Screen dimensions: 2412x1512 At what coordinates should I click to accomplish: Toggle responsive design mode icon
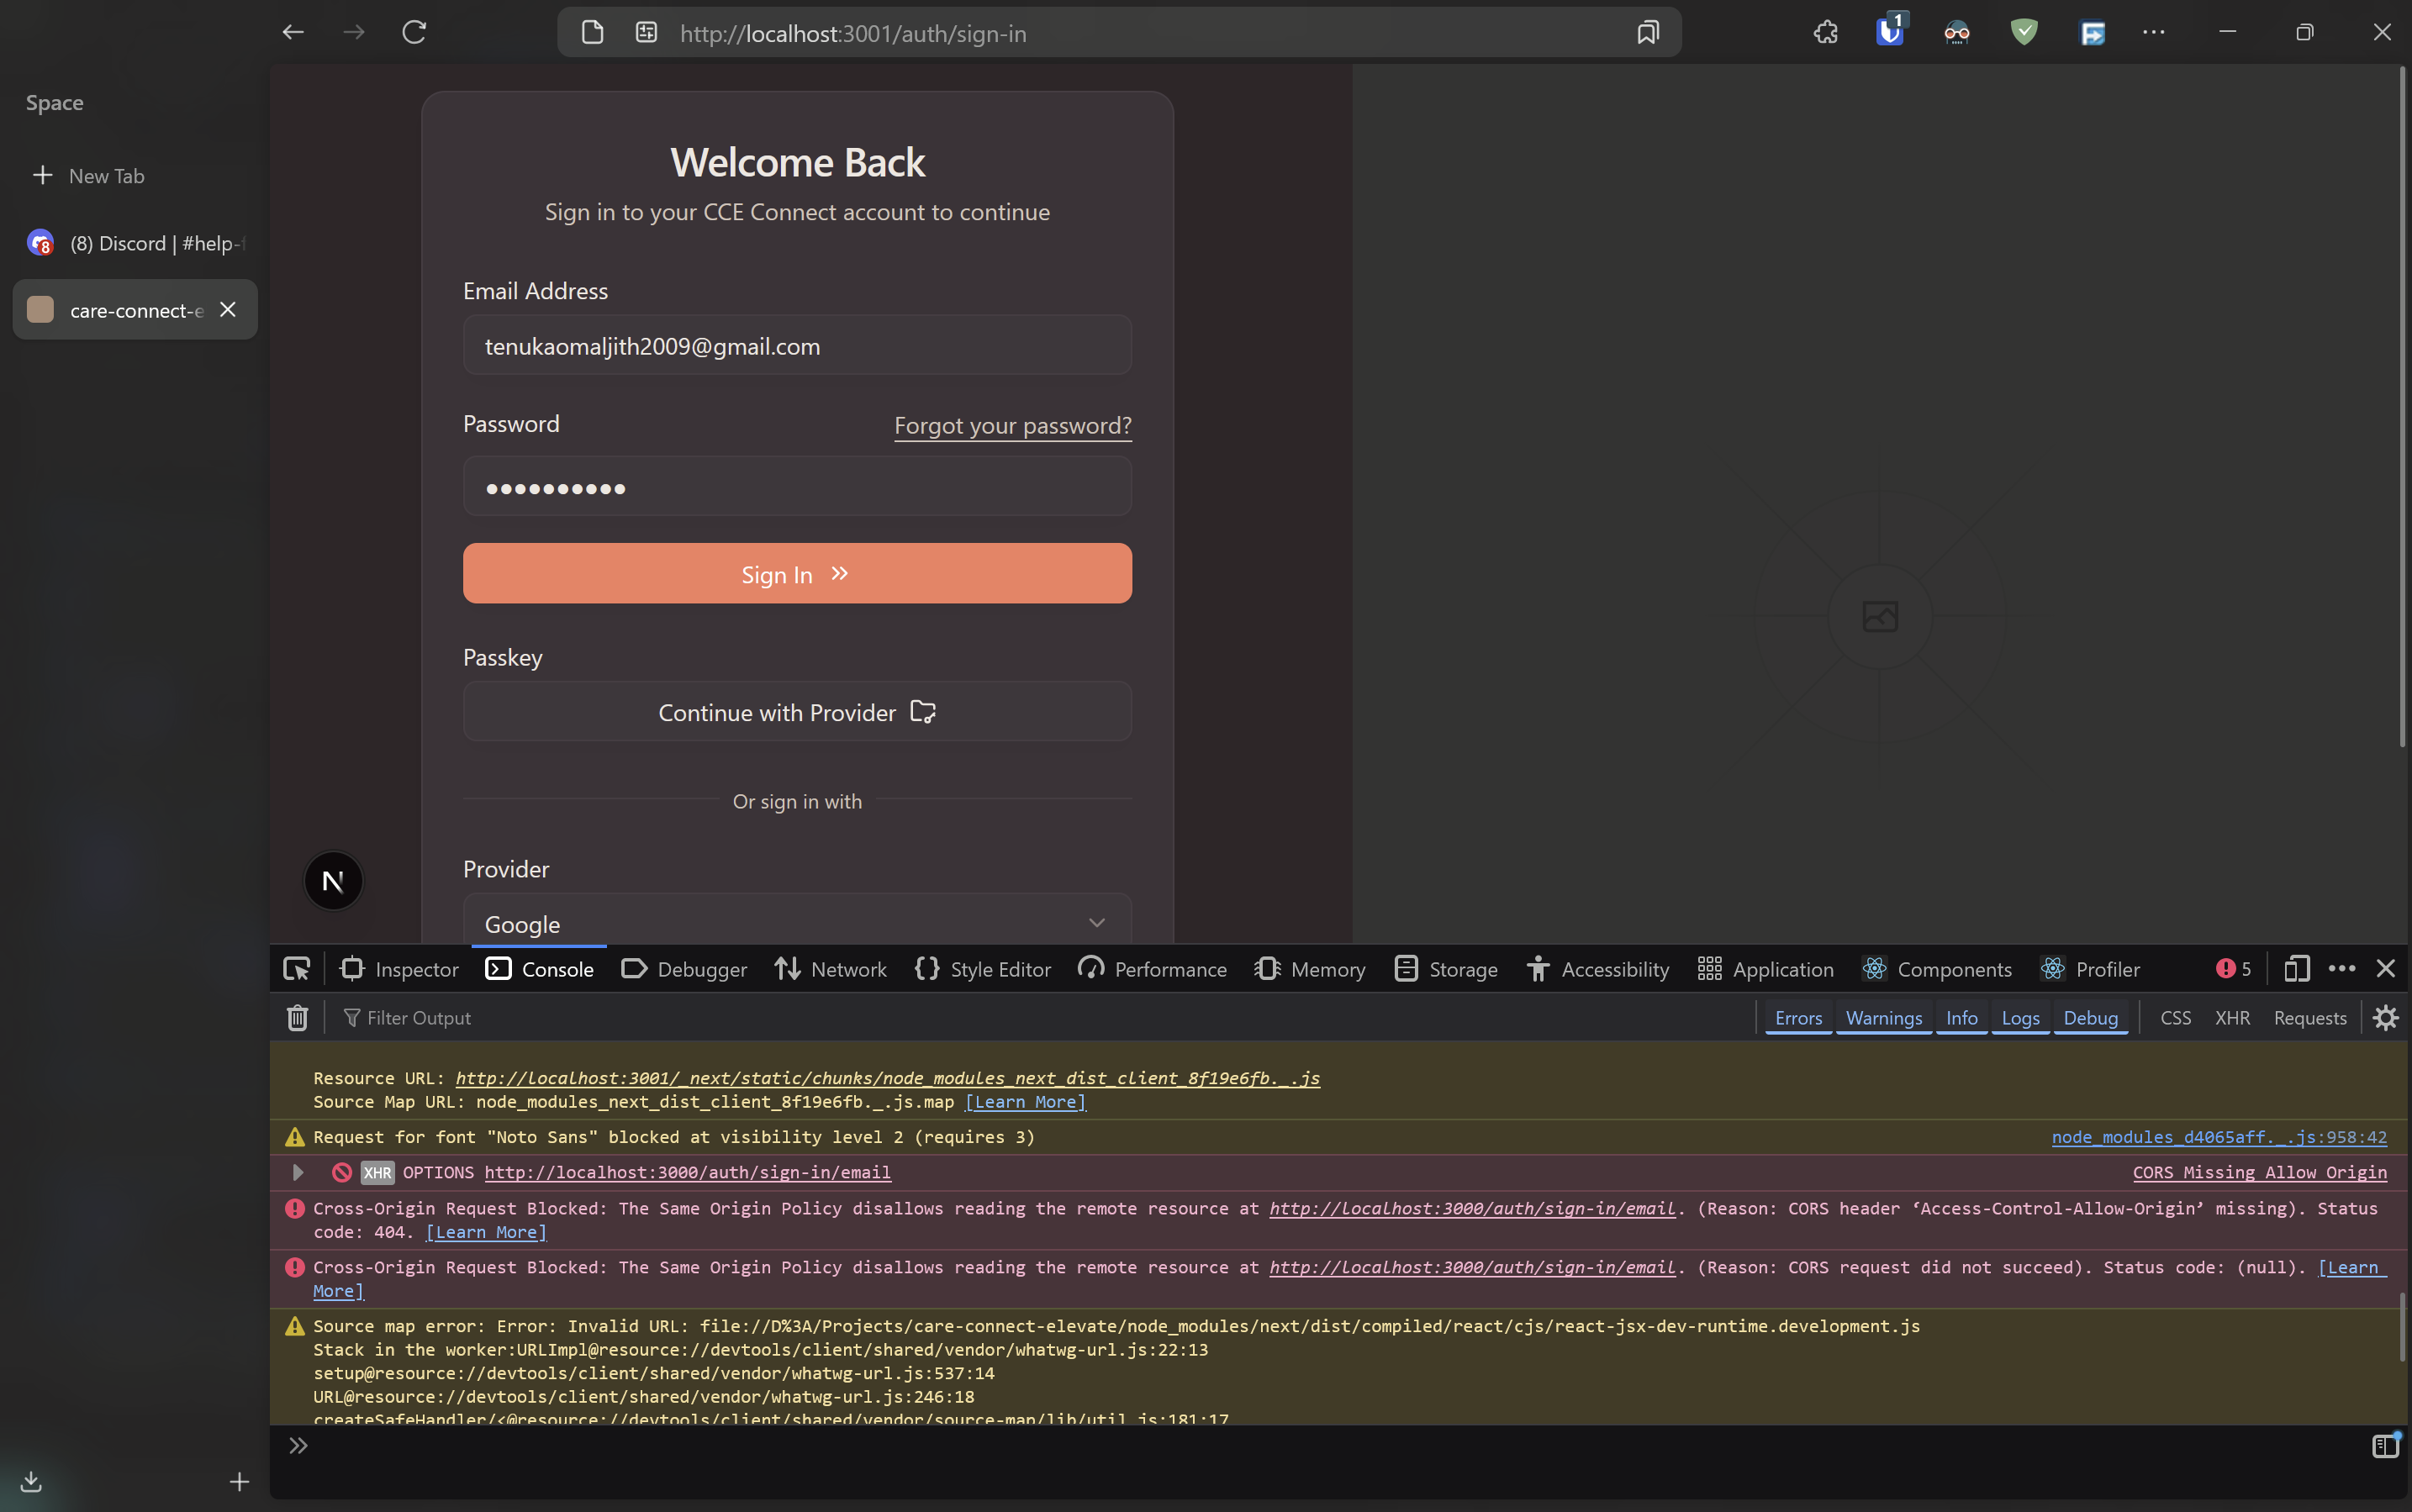(x=2296, y=969)
